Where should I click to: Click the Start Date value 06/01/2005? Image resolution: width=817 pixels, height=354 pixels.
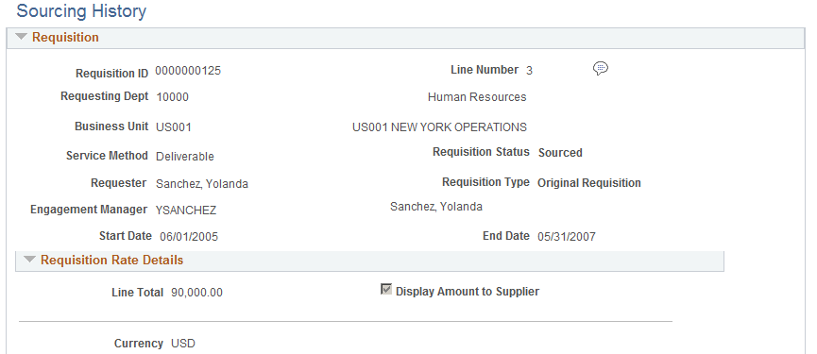pos(189,237)
